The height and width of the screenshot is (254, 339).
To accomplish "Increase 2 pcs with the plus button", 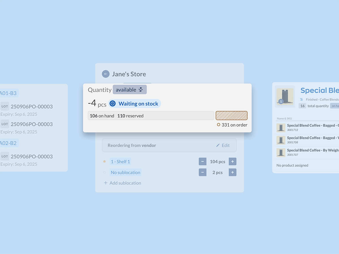I will click(x=232, y=172).
